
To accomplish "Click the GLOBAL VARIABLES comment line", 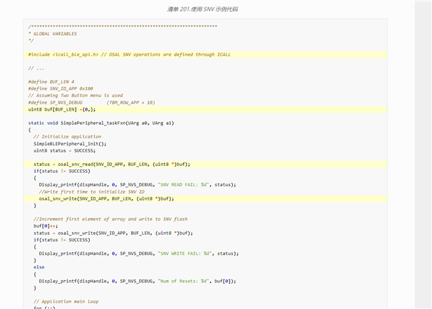I will tap(53, 33).
